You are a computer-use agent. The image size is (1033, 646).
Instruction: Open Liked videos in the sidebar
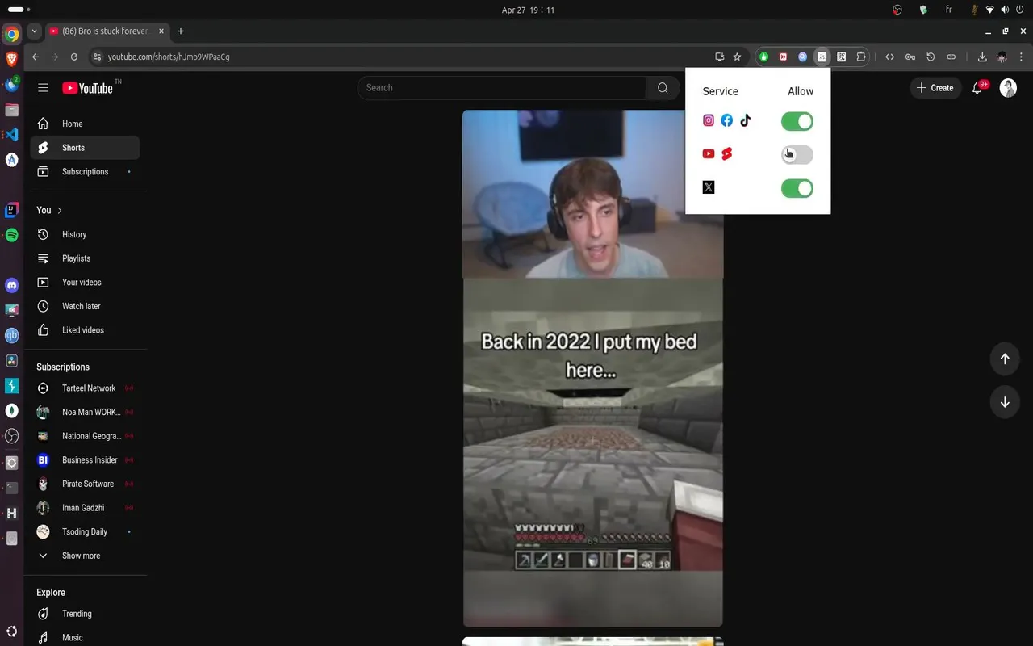(86, 330)
